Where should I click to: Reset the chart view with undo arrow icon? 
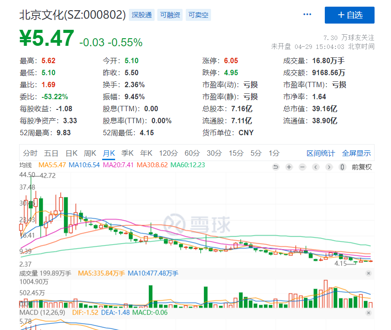[x=276, y=167]
